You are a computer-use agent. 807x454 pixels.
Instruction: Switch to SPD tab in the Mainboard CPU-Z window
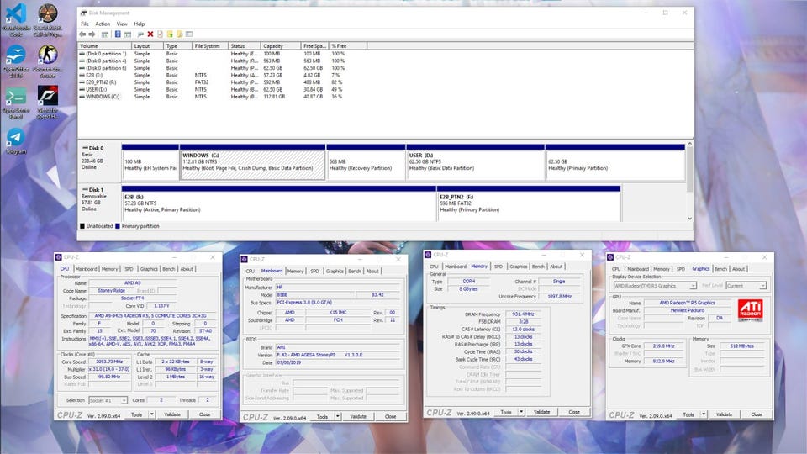tap(314, 271)
